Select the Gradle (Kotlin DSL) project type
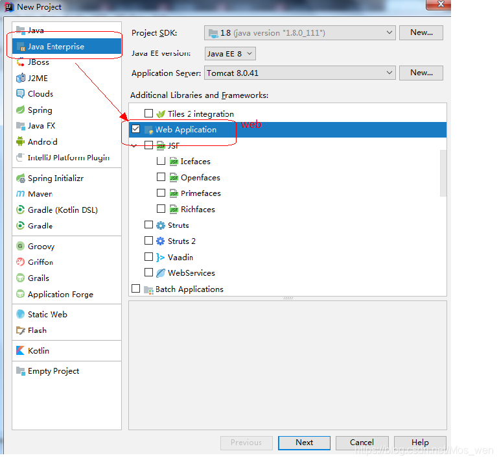This screenshot has height=462, width=499. 67,210
